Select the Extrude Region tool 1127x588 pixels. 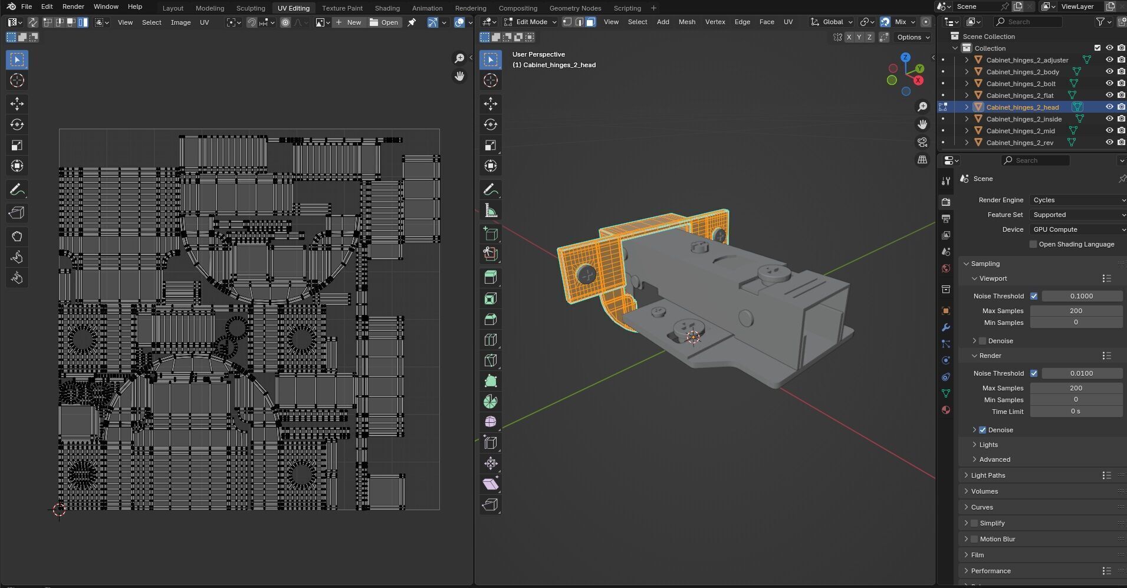(x=491, y=278)
